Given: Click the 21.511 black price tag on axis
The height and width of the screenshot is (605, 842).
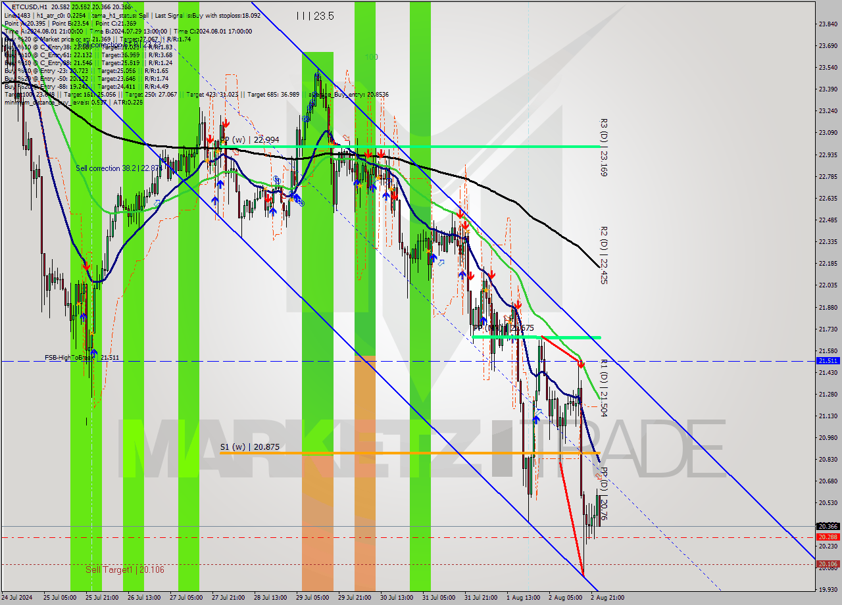Looking at the screenshot, I should coord(828,361).
